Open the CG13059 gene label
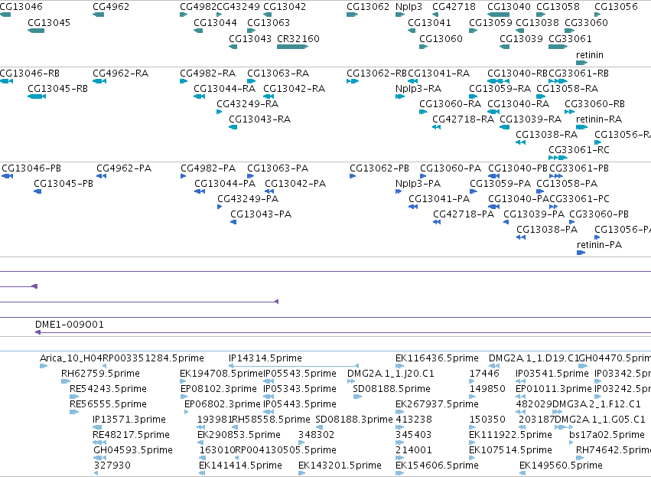 (x=491, y=22)
